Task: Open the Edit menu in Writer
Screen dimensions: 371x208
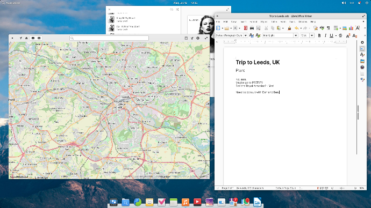Action: tap(225, 21)
